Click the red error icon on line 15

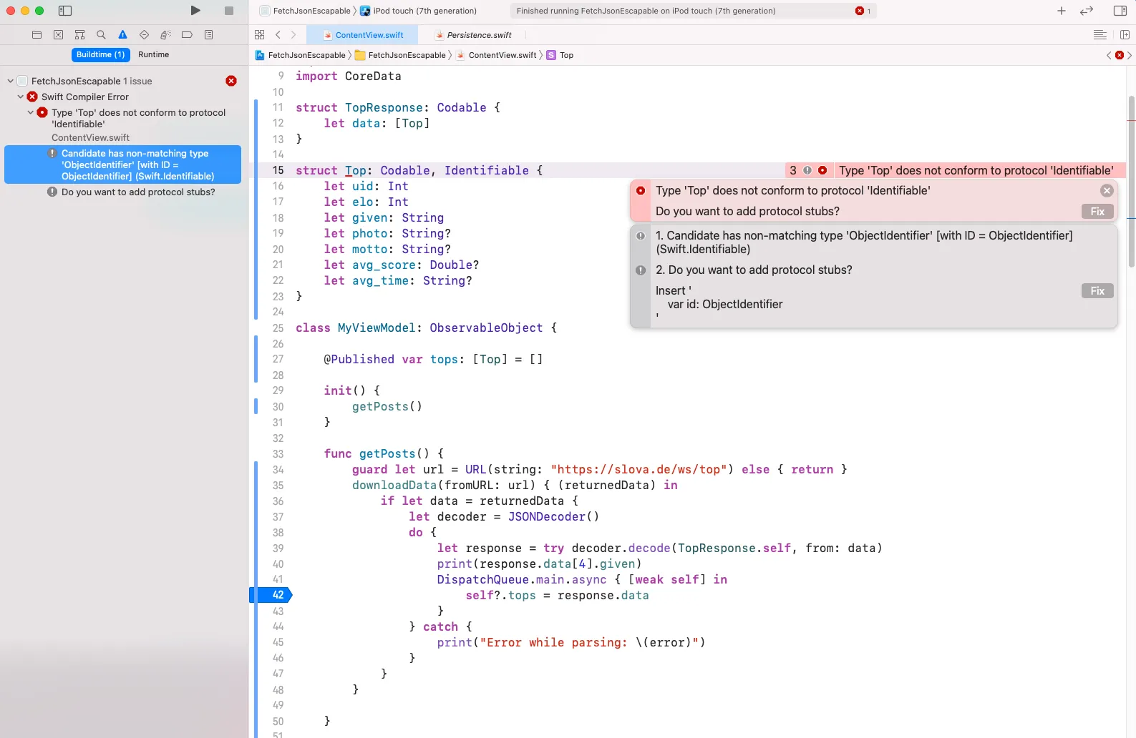(822, 170)
